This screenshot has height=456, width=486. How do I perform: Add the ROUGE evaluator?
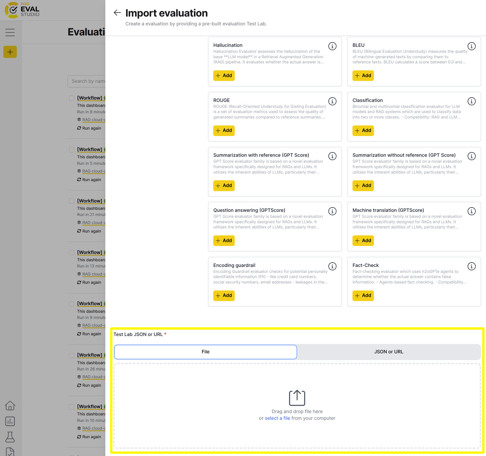pyautogui.click(x=224, y=131)
